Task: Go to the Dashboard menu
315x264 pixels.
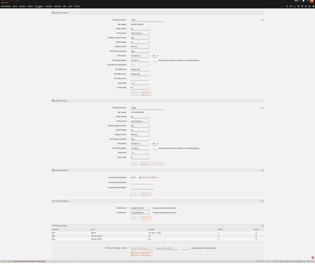Action: click(6, 6)
